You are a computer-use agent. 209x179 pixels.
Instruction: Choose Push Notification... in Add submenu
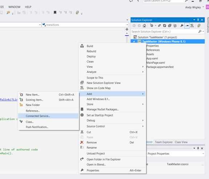coord(48,127)
